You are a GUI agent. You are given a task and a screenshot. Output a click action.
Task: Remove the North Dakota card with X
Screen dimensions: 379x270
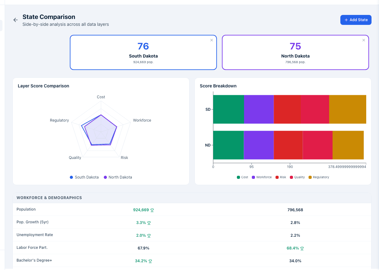tap(364, 40)
